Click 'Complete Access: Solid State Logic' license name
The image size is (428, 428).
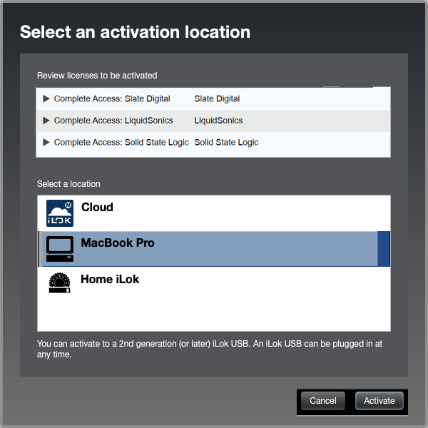[x=121, y=142]
